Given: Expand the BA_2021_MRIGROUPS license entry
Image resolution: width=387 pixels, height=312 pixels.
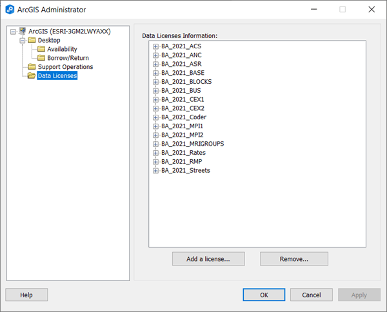Looking at the screenshot, I should click(155, 144).
